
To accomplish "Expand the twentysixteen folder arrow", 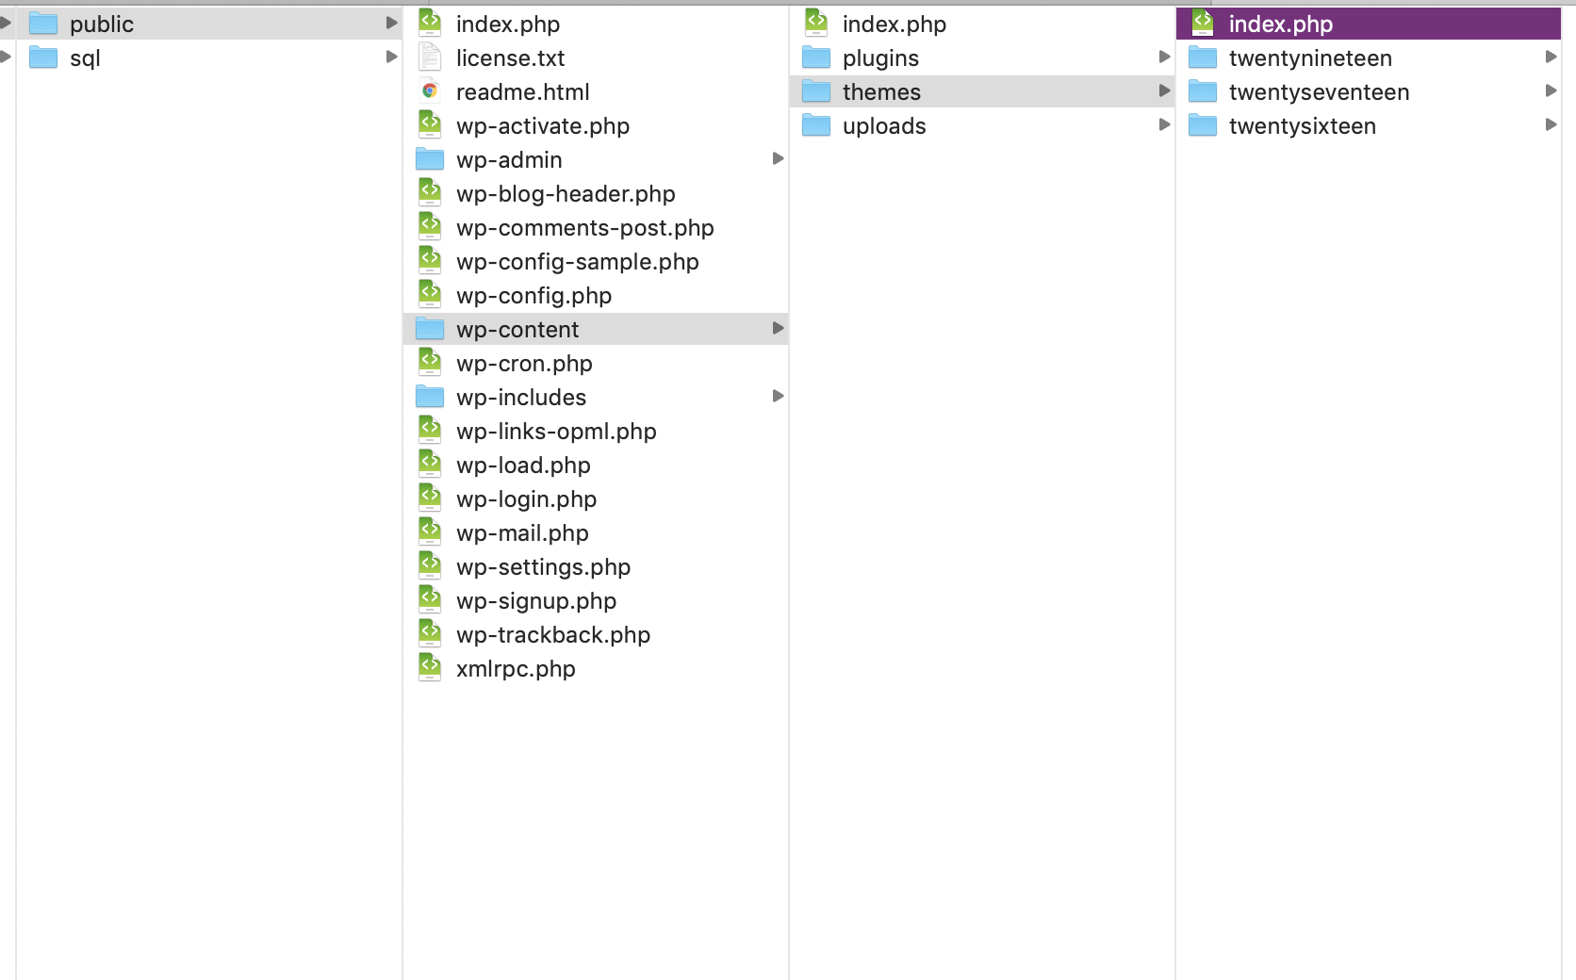I will (1551, 124).
